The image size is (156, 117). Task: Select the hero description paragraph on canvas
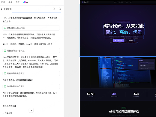[x=124, y=37]
